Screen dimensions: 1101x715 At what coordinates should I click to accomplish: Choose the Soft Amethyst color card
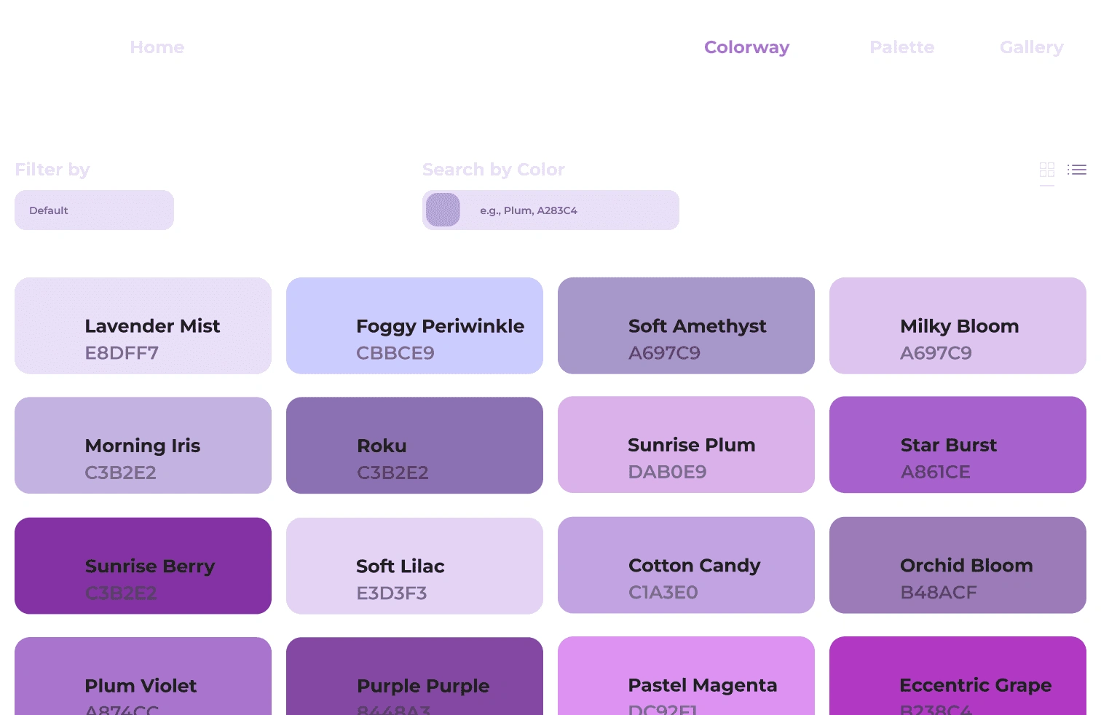point(686,325)
